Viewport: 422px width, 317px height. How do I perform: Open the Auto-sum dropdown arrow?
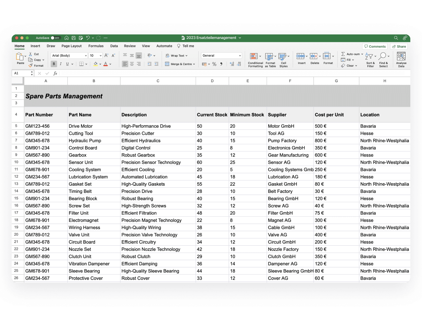pos(362,54)
